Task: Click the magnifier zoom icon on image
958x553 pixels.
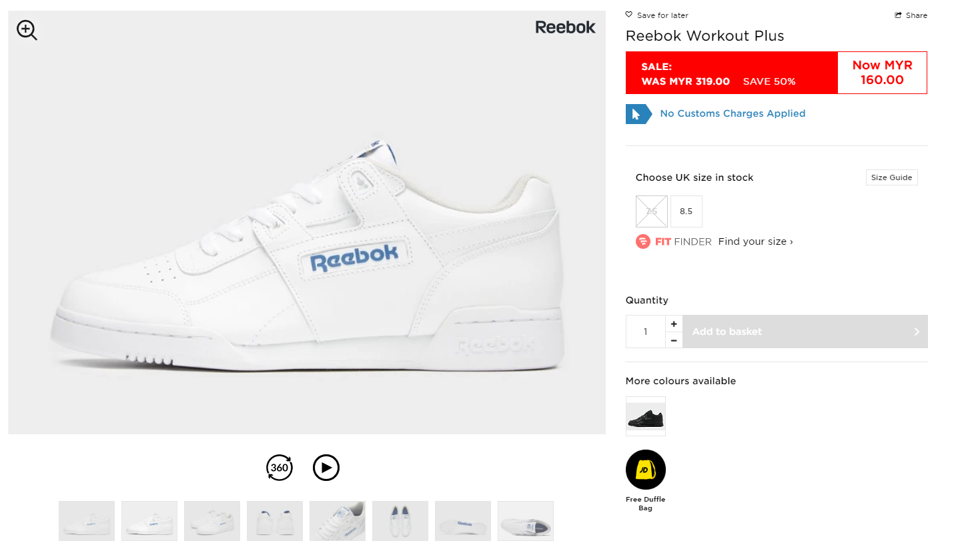Action: [x=27, y=30]
